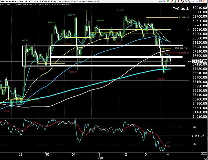Click the green 1612.20 swing label

tap(120, 10)
